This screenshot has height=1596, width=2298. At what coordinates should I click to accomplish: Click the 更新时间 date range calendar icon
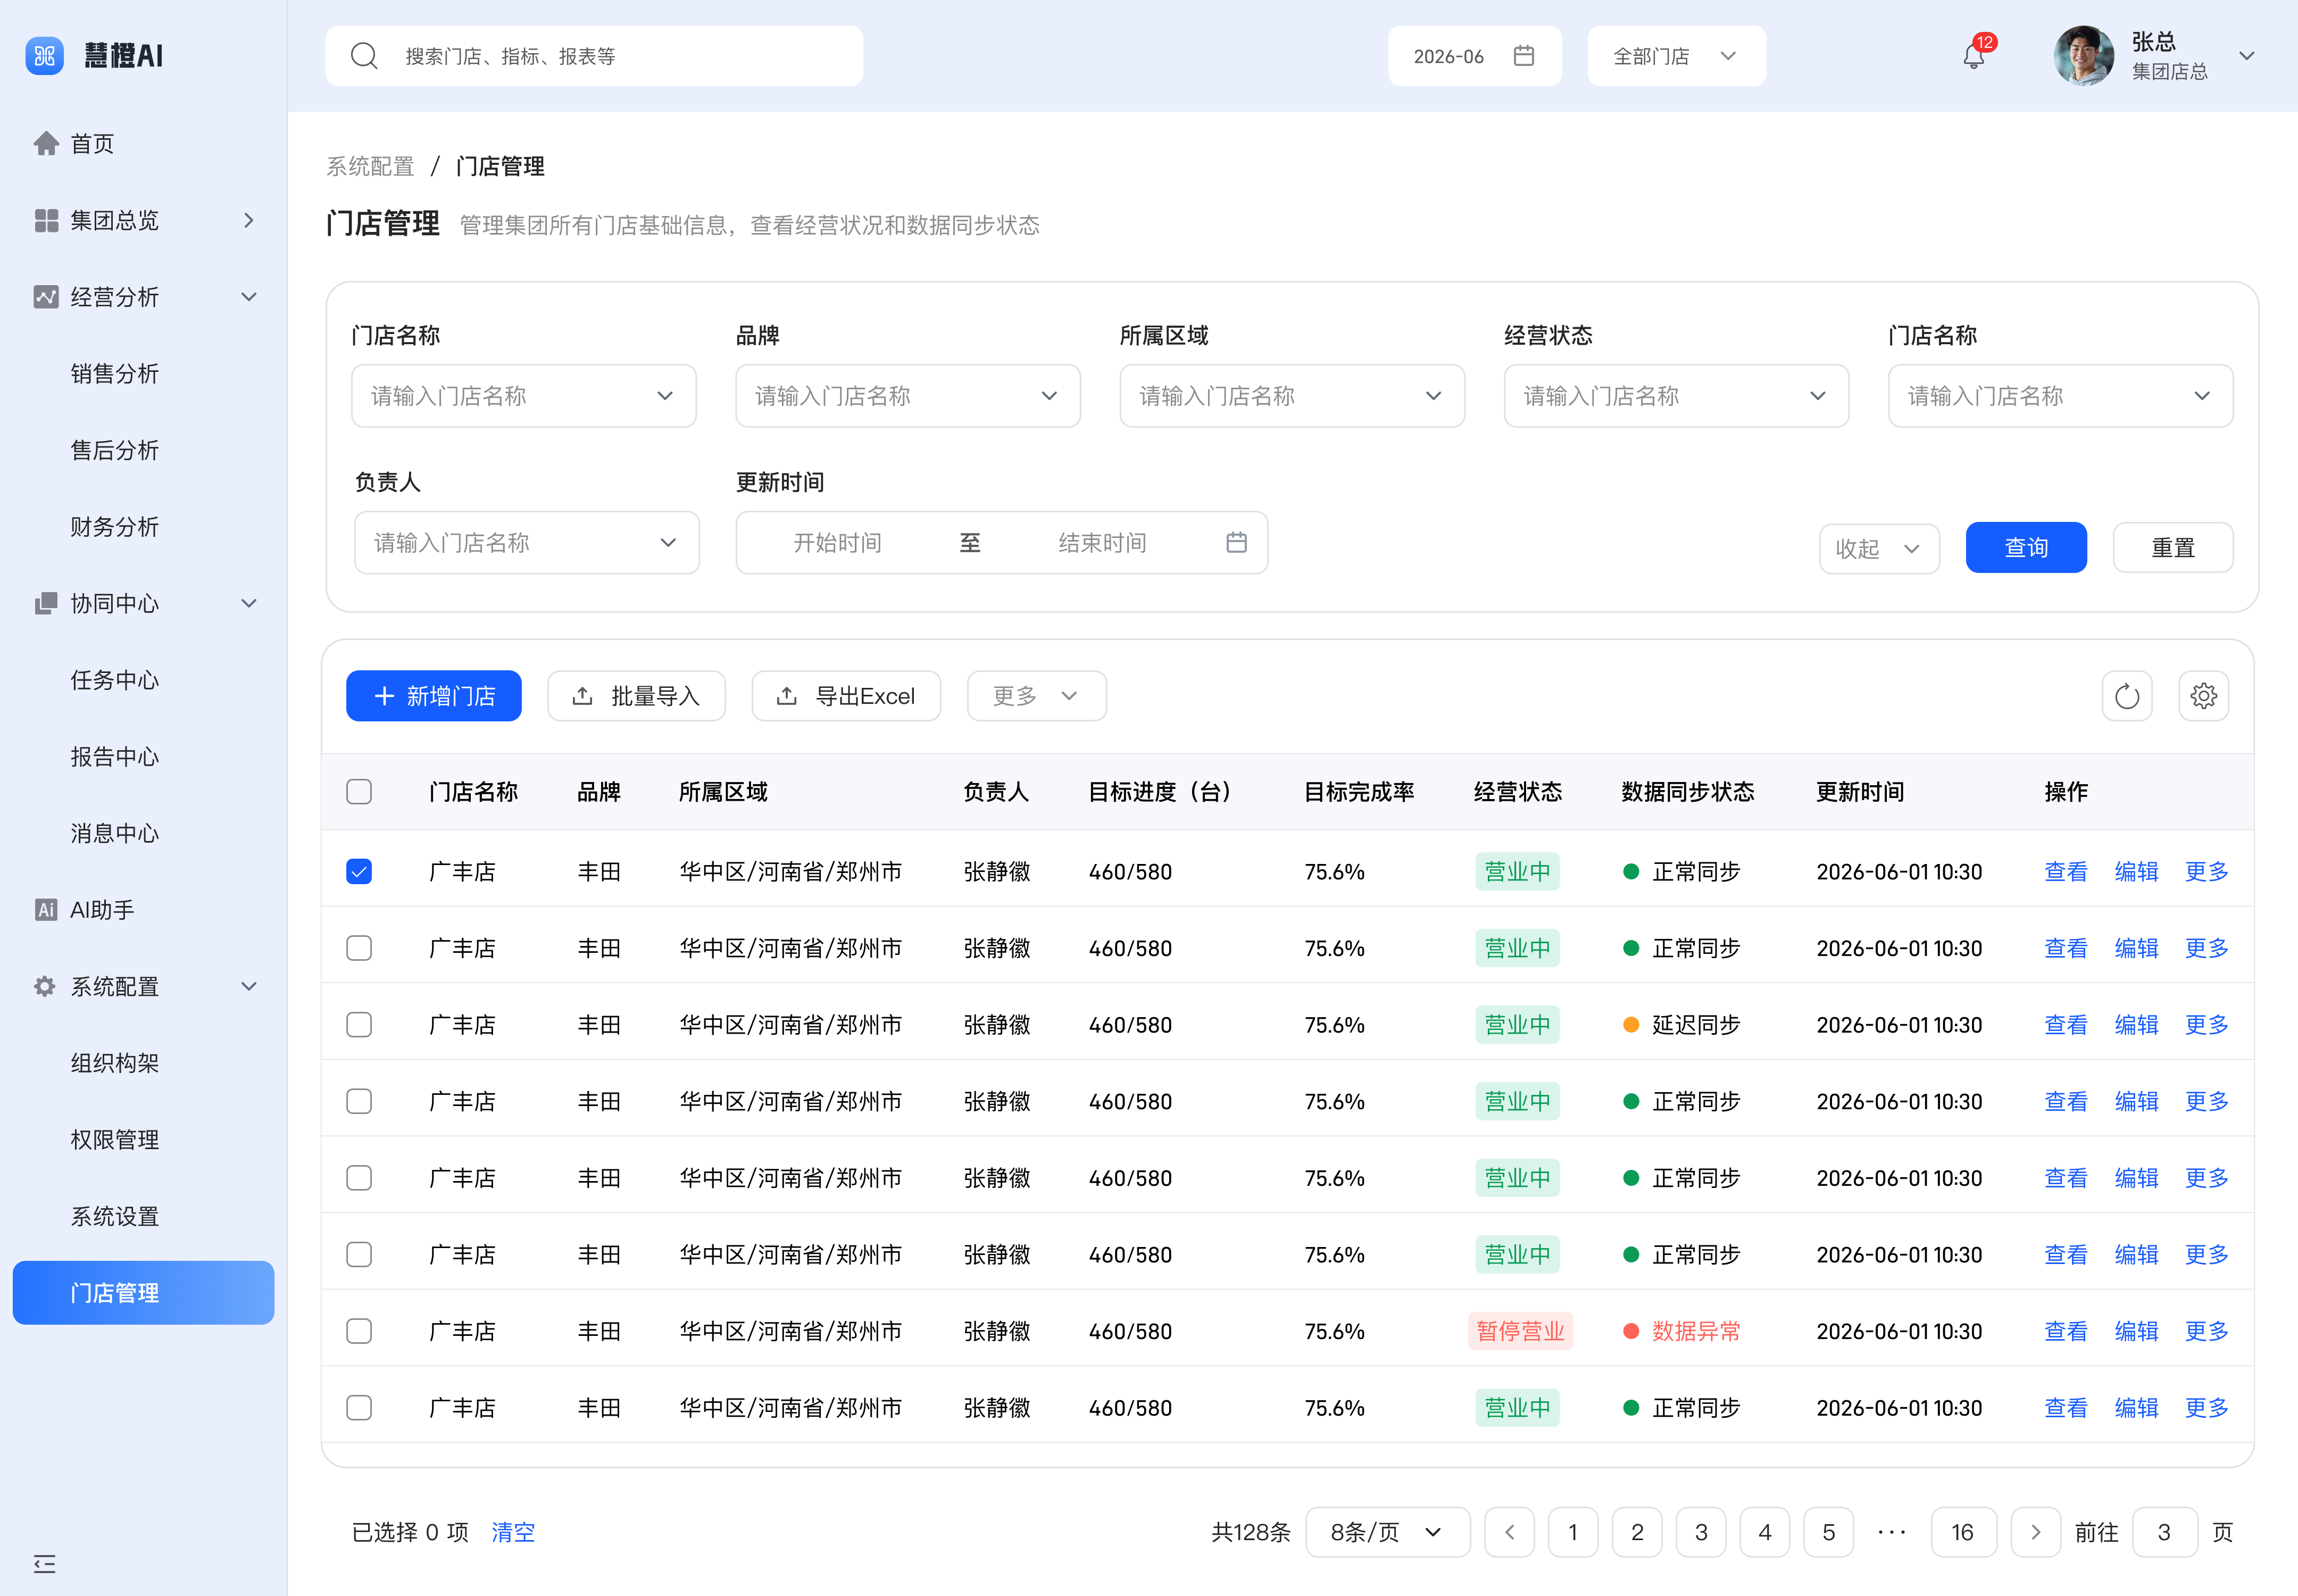tap(1236, 542)
